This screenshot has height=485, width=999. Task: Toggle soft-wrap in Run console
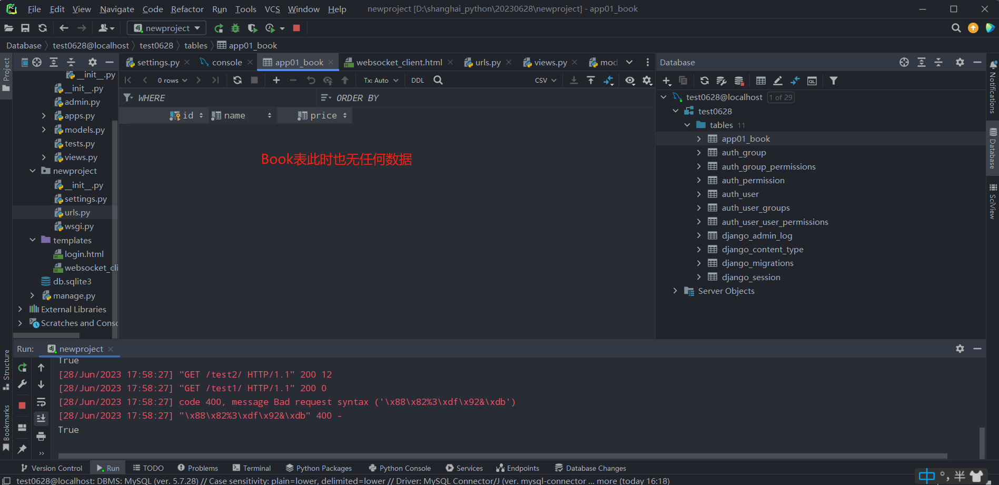[41, 402]
